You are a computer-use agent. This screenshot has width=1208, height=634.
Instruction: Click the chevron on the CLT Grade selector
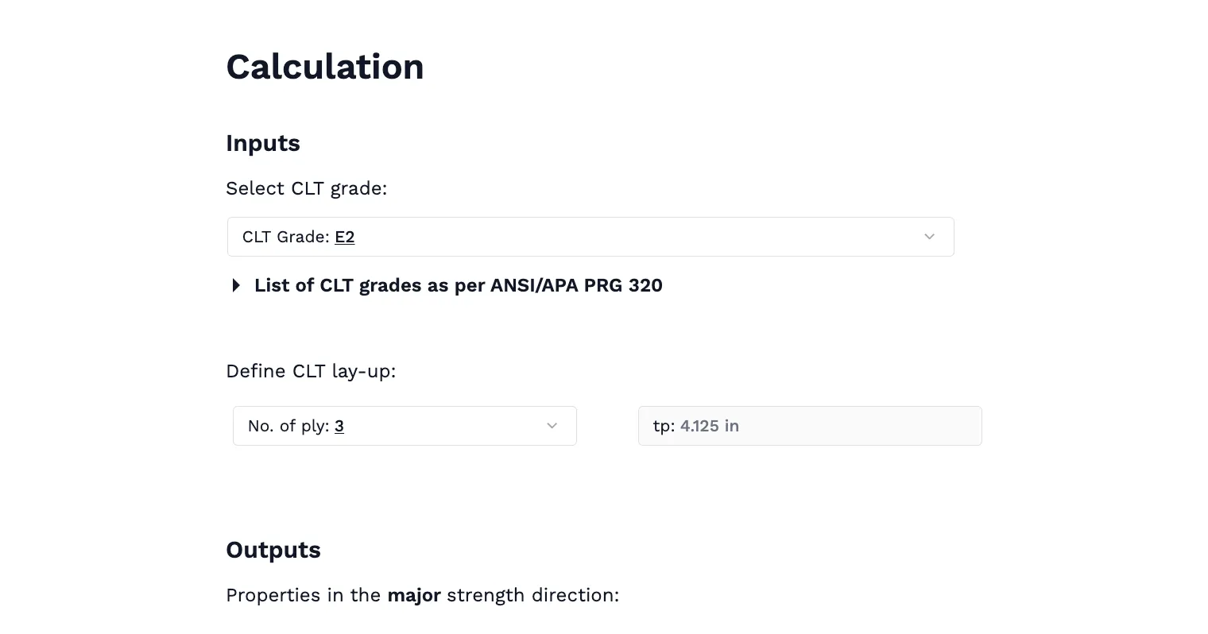[928, 237]
